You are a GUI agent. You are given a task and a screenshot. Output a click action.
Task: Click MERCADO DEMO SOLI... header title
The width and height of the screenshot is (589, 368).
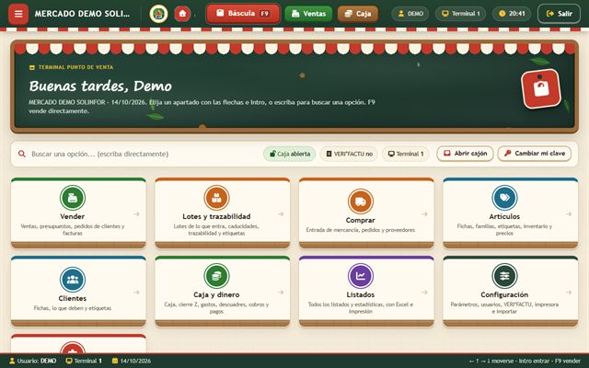(82, 14)
